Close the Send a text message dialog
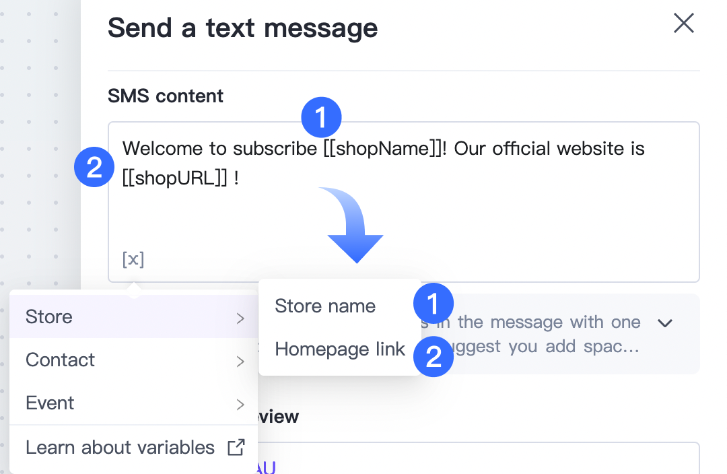This screenshot has height=474, width=727. 684,24
